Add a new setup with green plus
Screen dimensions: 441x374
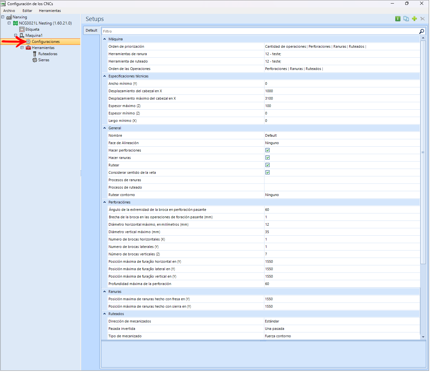click(415, 19)
